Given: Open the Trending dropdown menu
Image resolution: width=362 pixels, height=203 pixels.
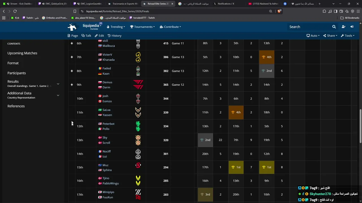Looking at the screenshot, I should pos(116,27).
